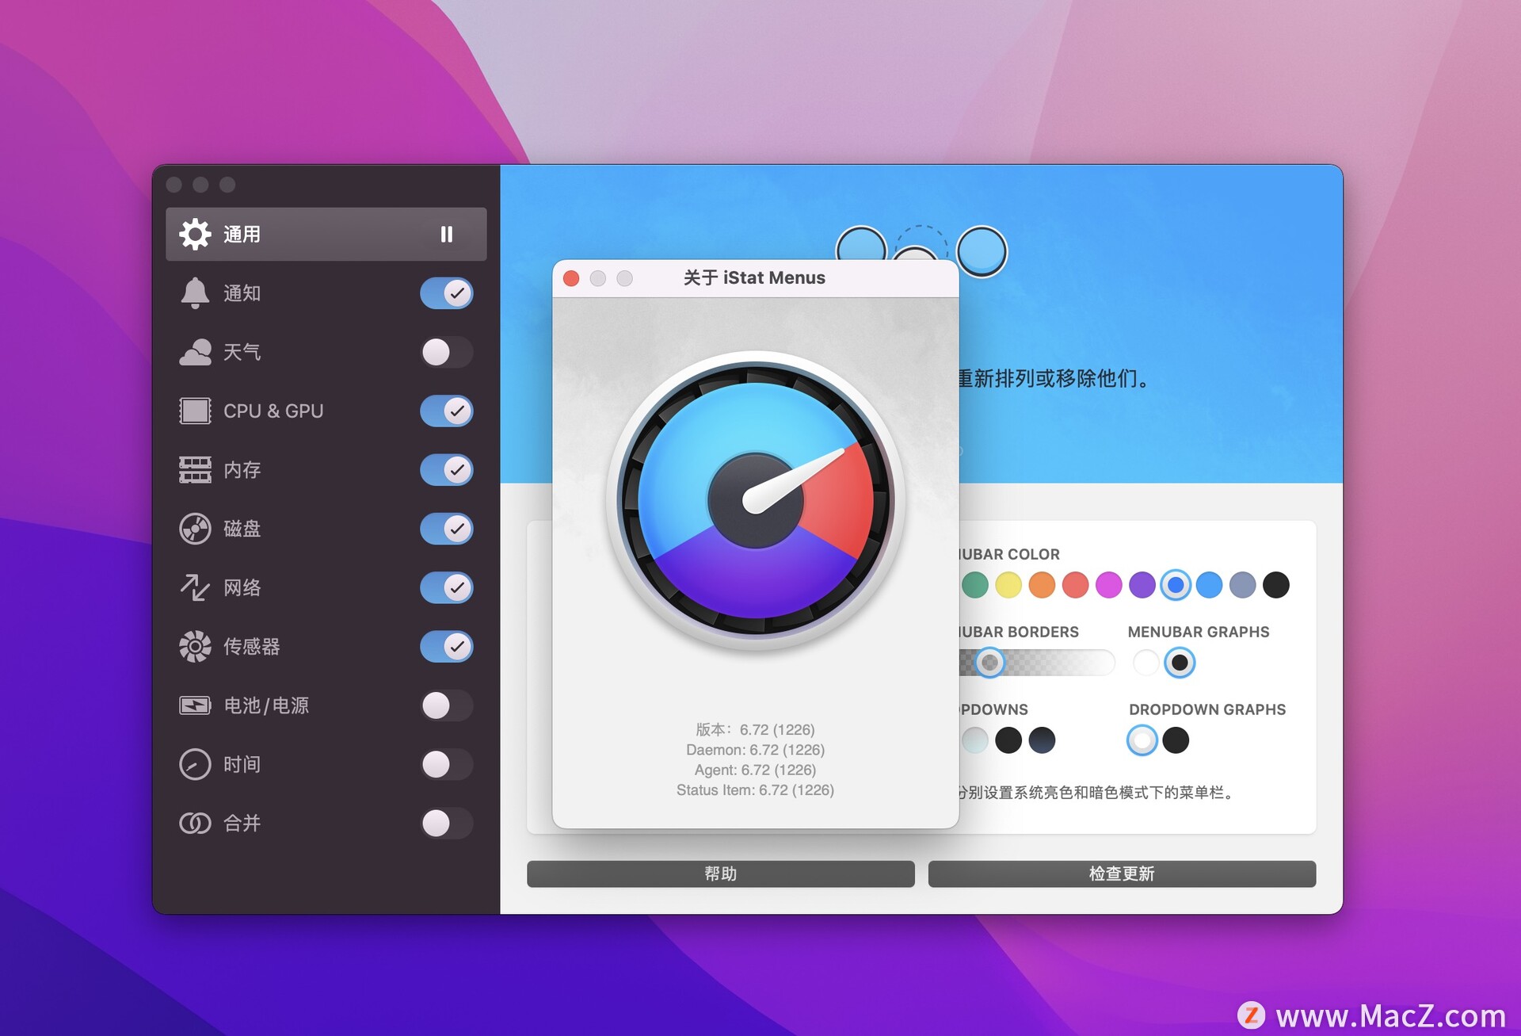Pick the green menubar color swatch

[975, 585]
